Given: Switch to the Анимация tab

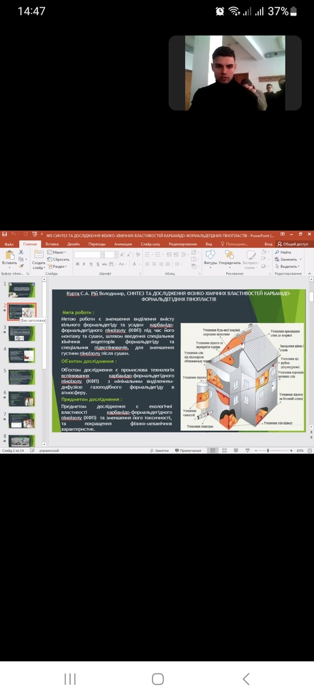Looking at the screenshot, I should click(123, 244).
